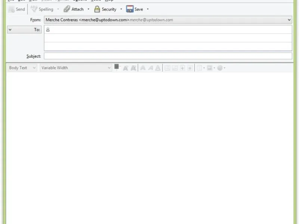Open the From account dropdown

(168, 20)
